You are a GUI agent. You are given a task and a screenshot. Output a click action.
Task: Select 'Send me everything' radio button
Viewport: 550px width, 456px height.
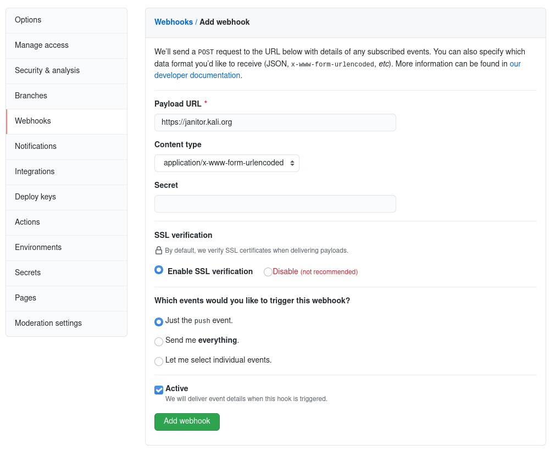(159, 341)
